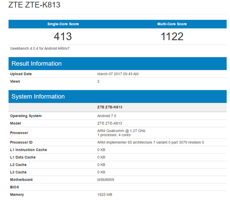Select the Geekbench 4.0.4 for Android ARMv7 text
230x200 pixels.
tap(40, 48)
